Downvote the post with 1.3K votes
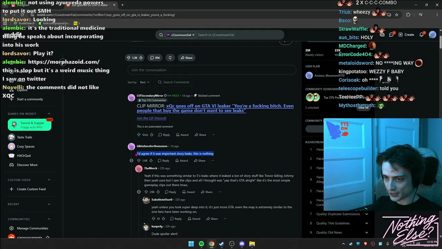 click(x=141, y=58)
